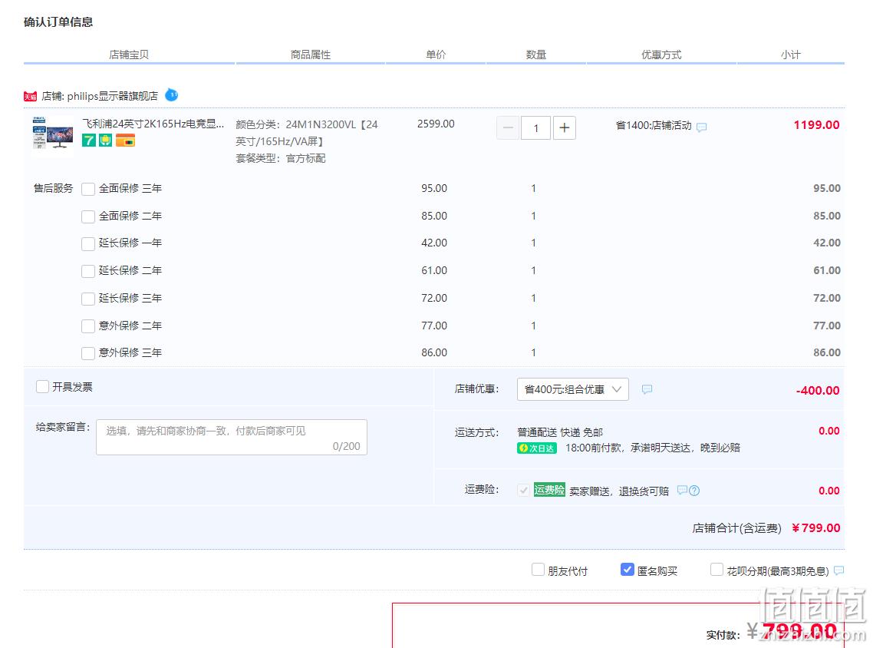Click the 1199.00 subtotal price
This screenshot has width=873, height=648.
click(x=817, y=125)
